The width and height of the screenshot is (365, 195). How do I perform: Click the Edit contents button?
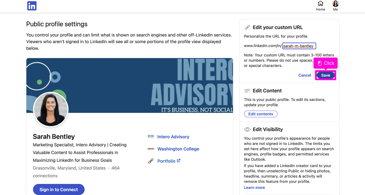tap(261, 114)
